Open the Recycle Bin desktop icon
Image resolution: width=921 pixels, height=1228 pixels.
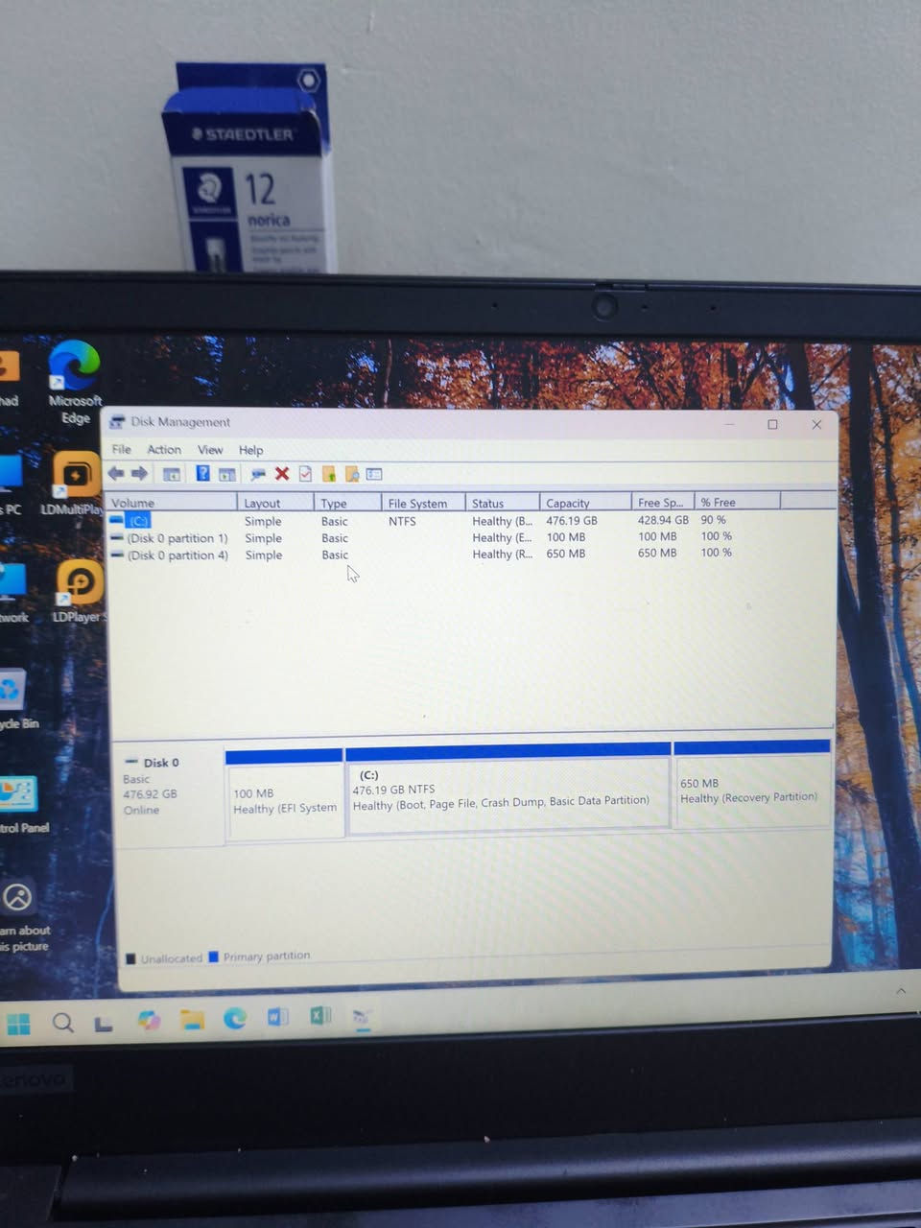[x=13, y=698]
